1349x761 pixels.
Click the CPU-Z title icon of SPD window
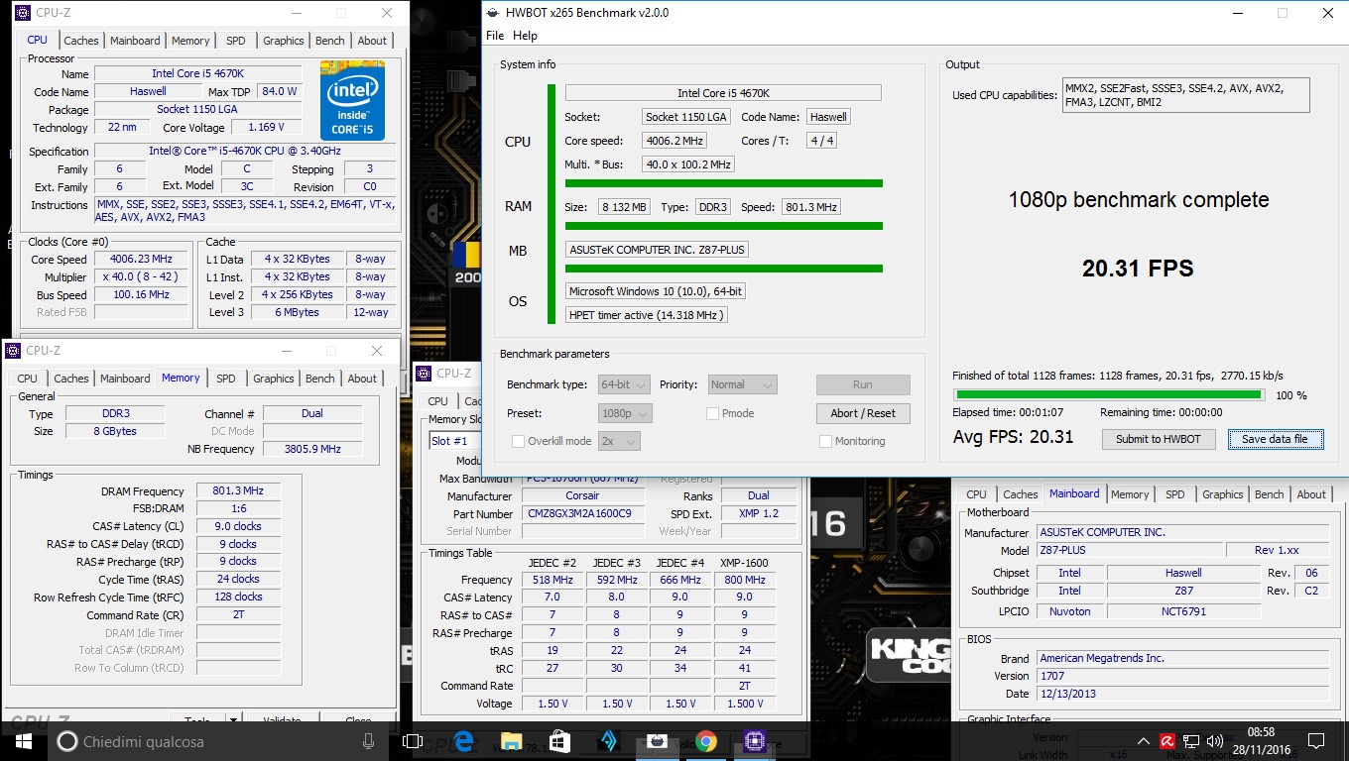coord(425,374)
